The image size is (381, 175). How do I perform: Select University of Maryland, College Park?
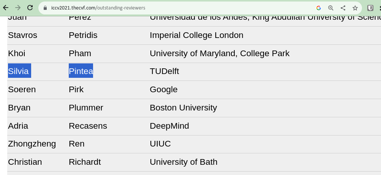(220, 54)
